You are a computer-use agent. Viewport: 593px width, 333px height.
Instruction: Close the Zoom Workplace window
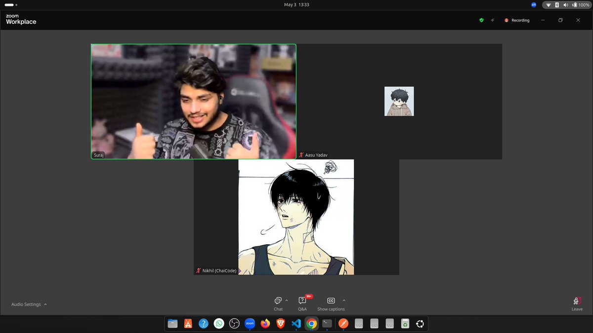coord(578,20)
